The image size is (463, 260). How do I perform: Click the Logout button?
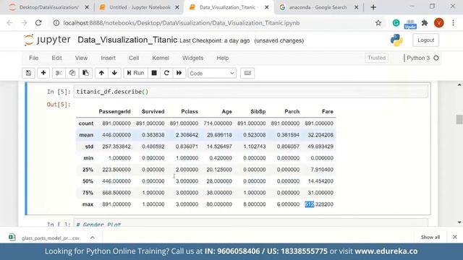[425, 40]
